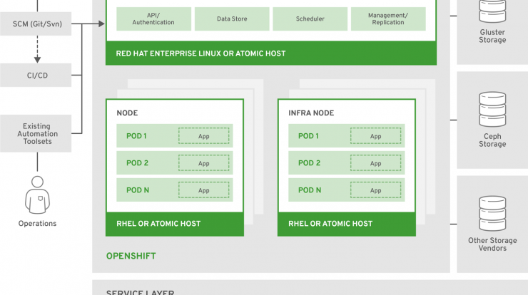
Task: Click the NODE heading text
Action: [x=127, y=113]
